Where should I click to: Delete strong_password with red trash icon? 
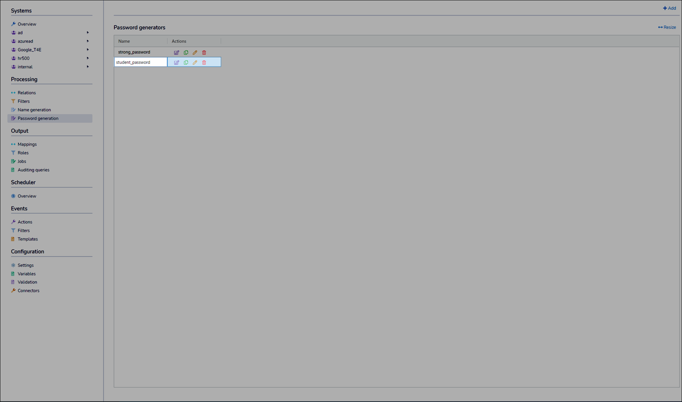pos(204,53)
